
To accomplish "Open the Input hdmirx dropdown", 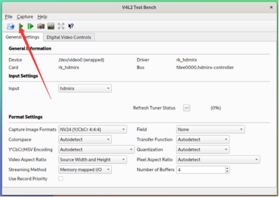I will tap(85, 89).
